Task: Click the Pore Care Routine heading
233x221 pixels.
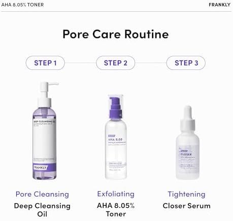Action: [x=116, y=34]
